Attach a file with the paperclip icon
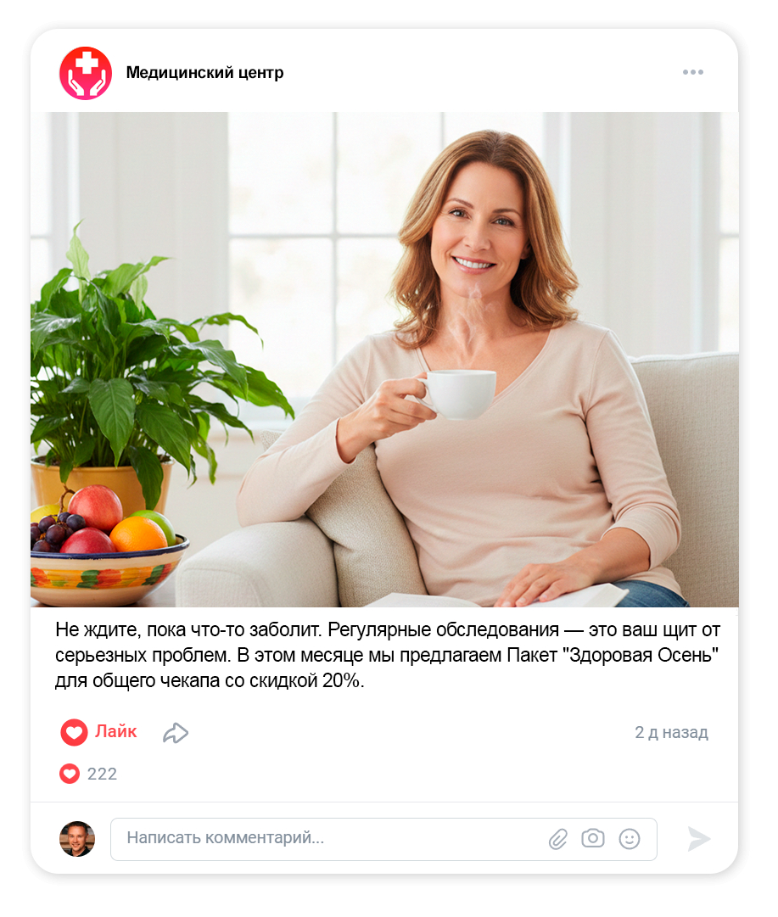Viewport: 778px width, 917px height. click(x=558, y=839)
